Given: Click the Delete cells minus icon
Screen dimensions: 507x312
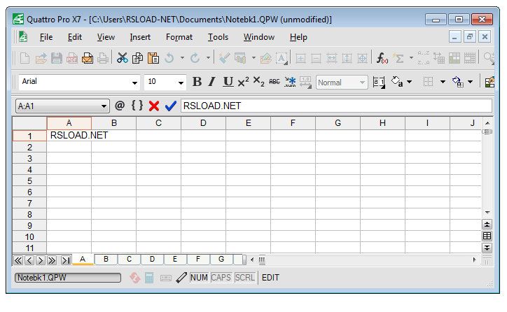Looking at the screenshot, I should coord(317,59).
